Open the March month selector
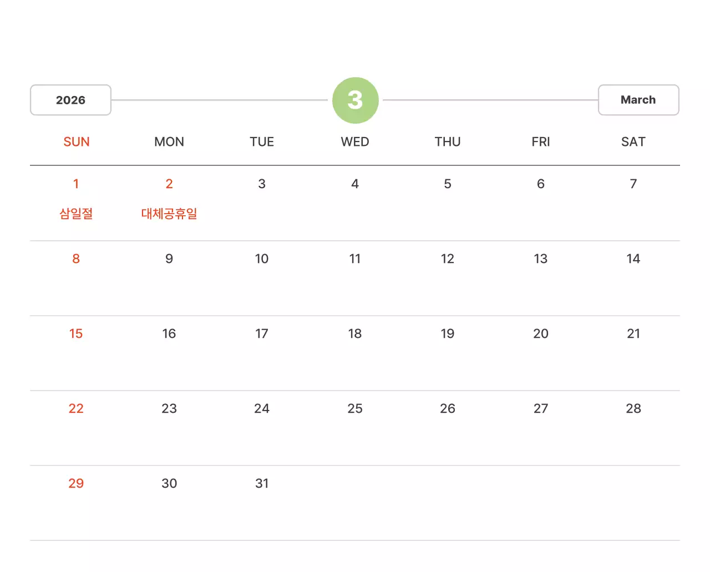Screen dimensions: 710x572 (638, 100)
